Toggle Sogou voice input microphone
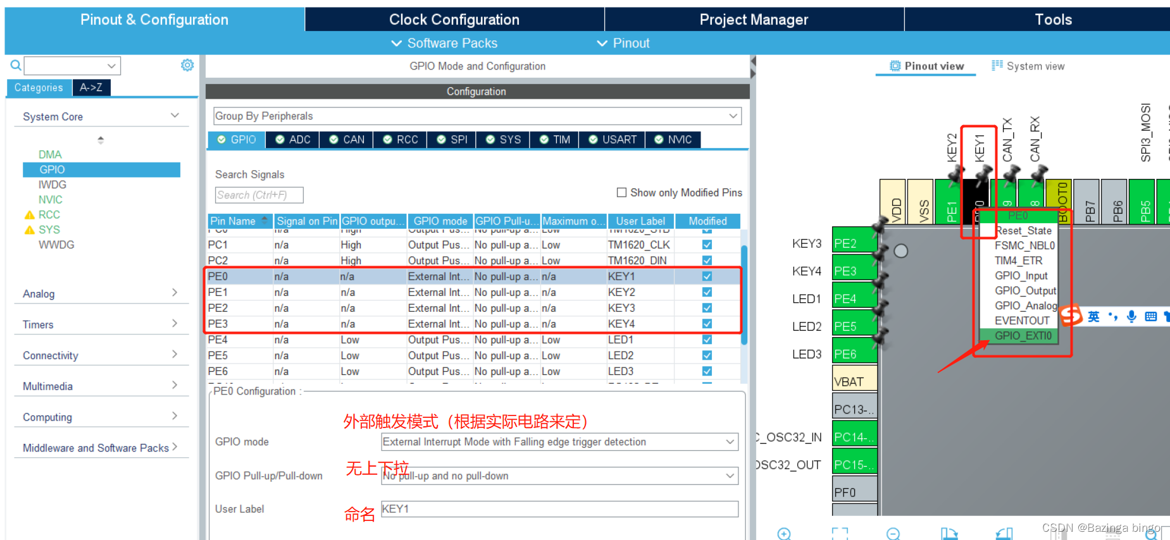This screenshot has width=1170, height=540. coord(1131,316)
